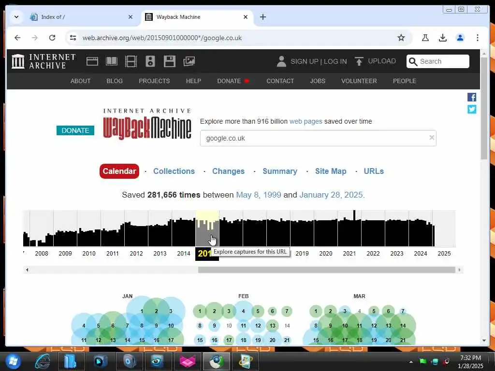Open the Internet Archive Web icon

pyautogui.click(x=92, y=61)
